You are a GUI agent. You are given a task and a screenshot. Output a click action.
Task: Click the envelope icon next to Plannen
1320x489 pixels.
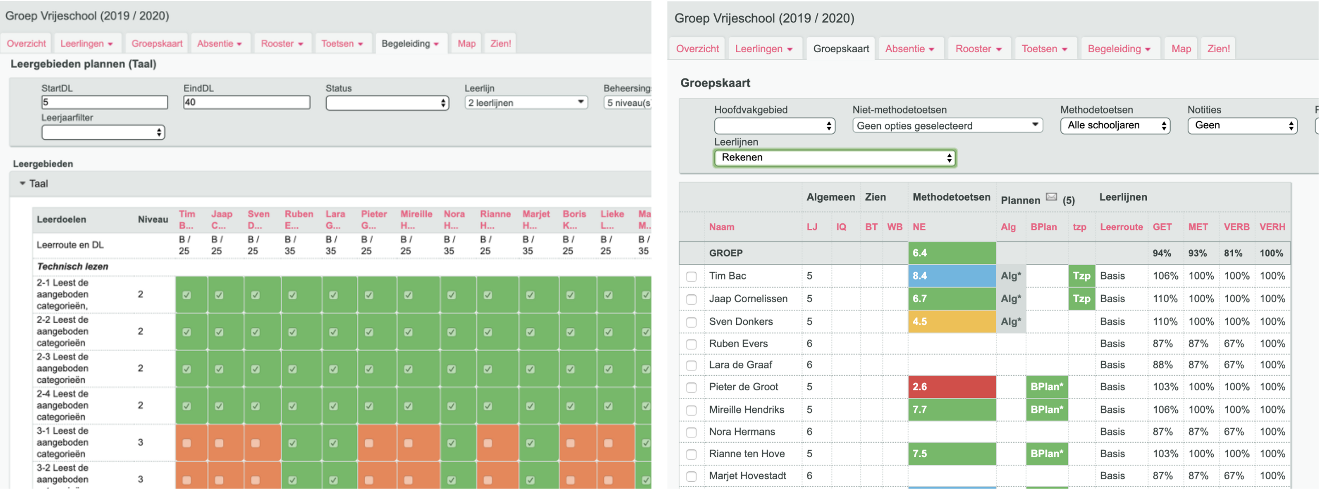pos(1052,197)
